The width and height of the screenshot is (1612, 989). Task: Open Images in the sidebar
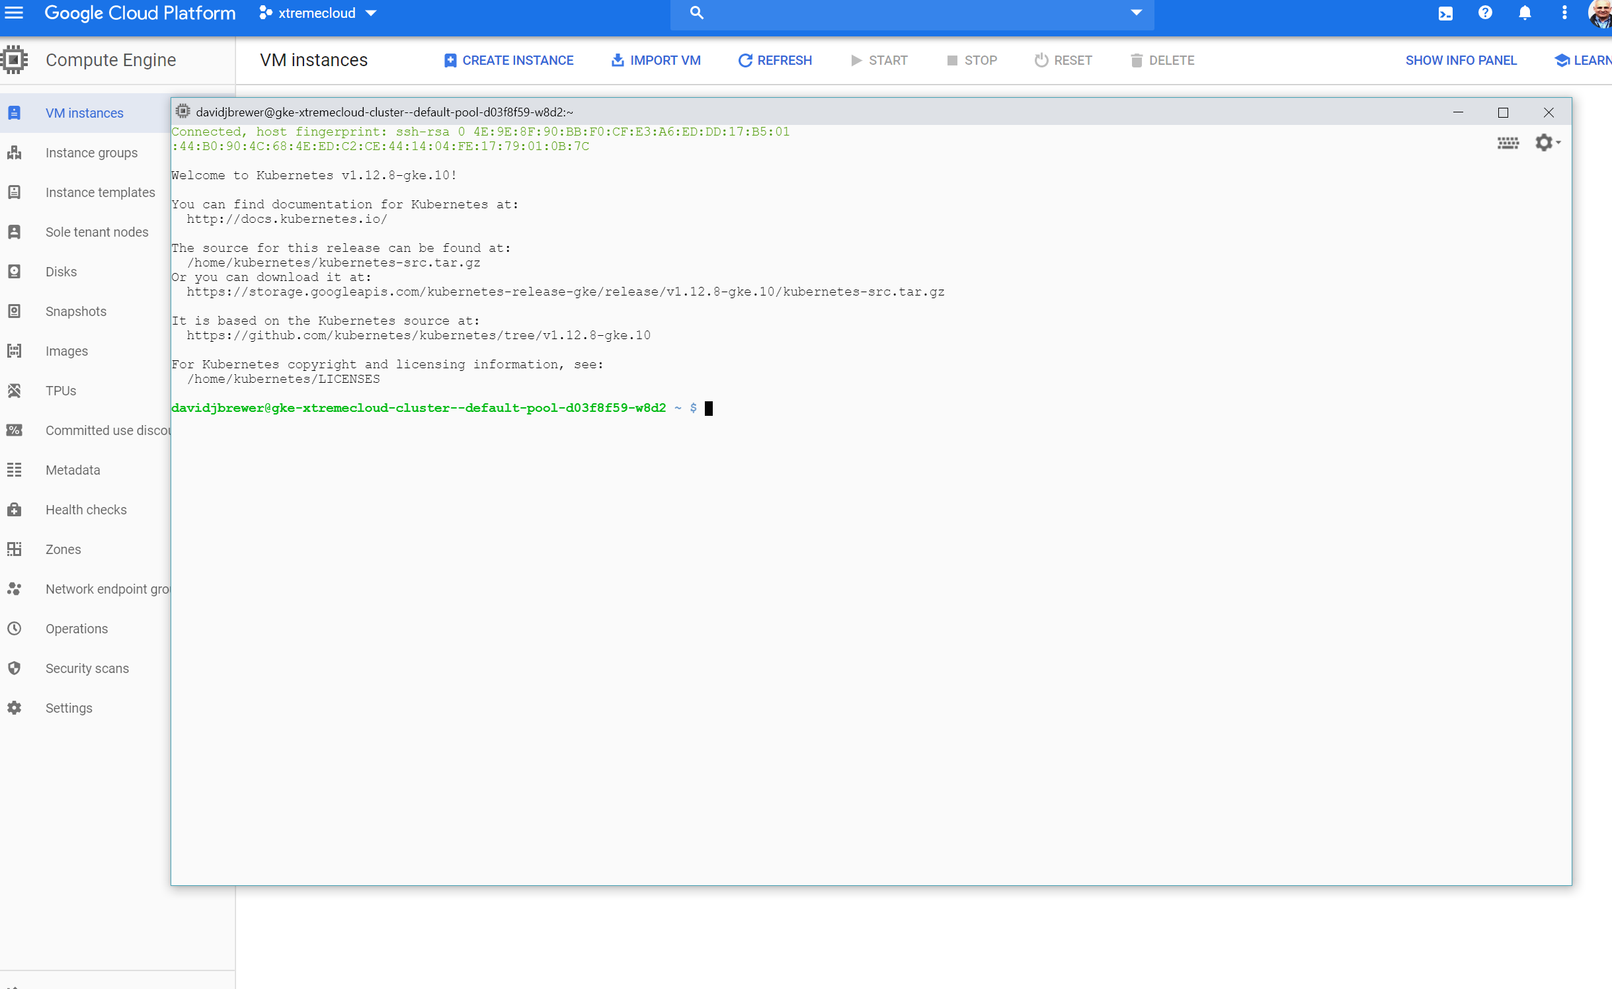(x=67, y=351)
